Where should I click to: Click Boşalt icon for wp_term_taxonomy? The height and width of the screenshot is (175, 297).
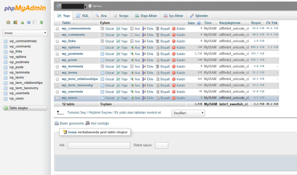(x=158, y=85)
